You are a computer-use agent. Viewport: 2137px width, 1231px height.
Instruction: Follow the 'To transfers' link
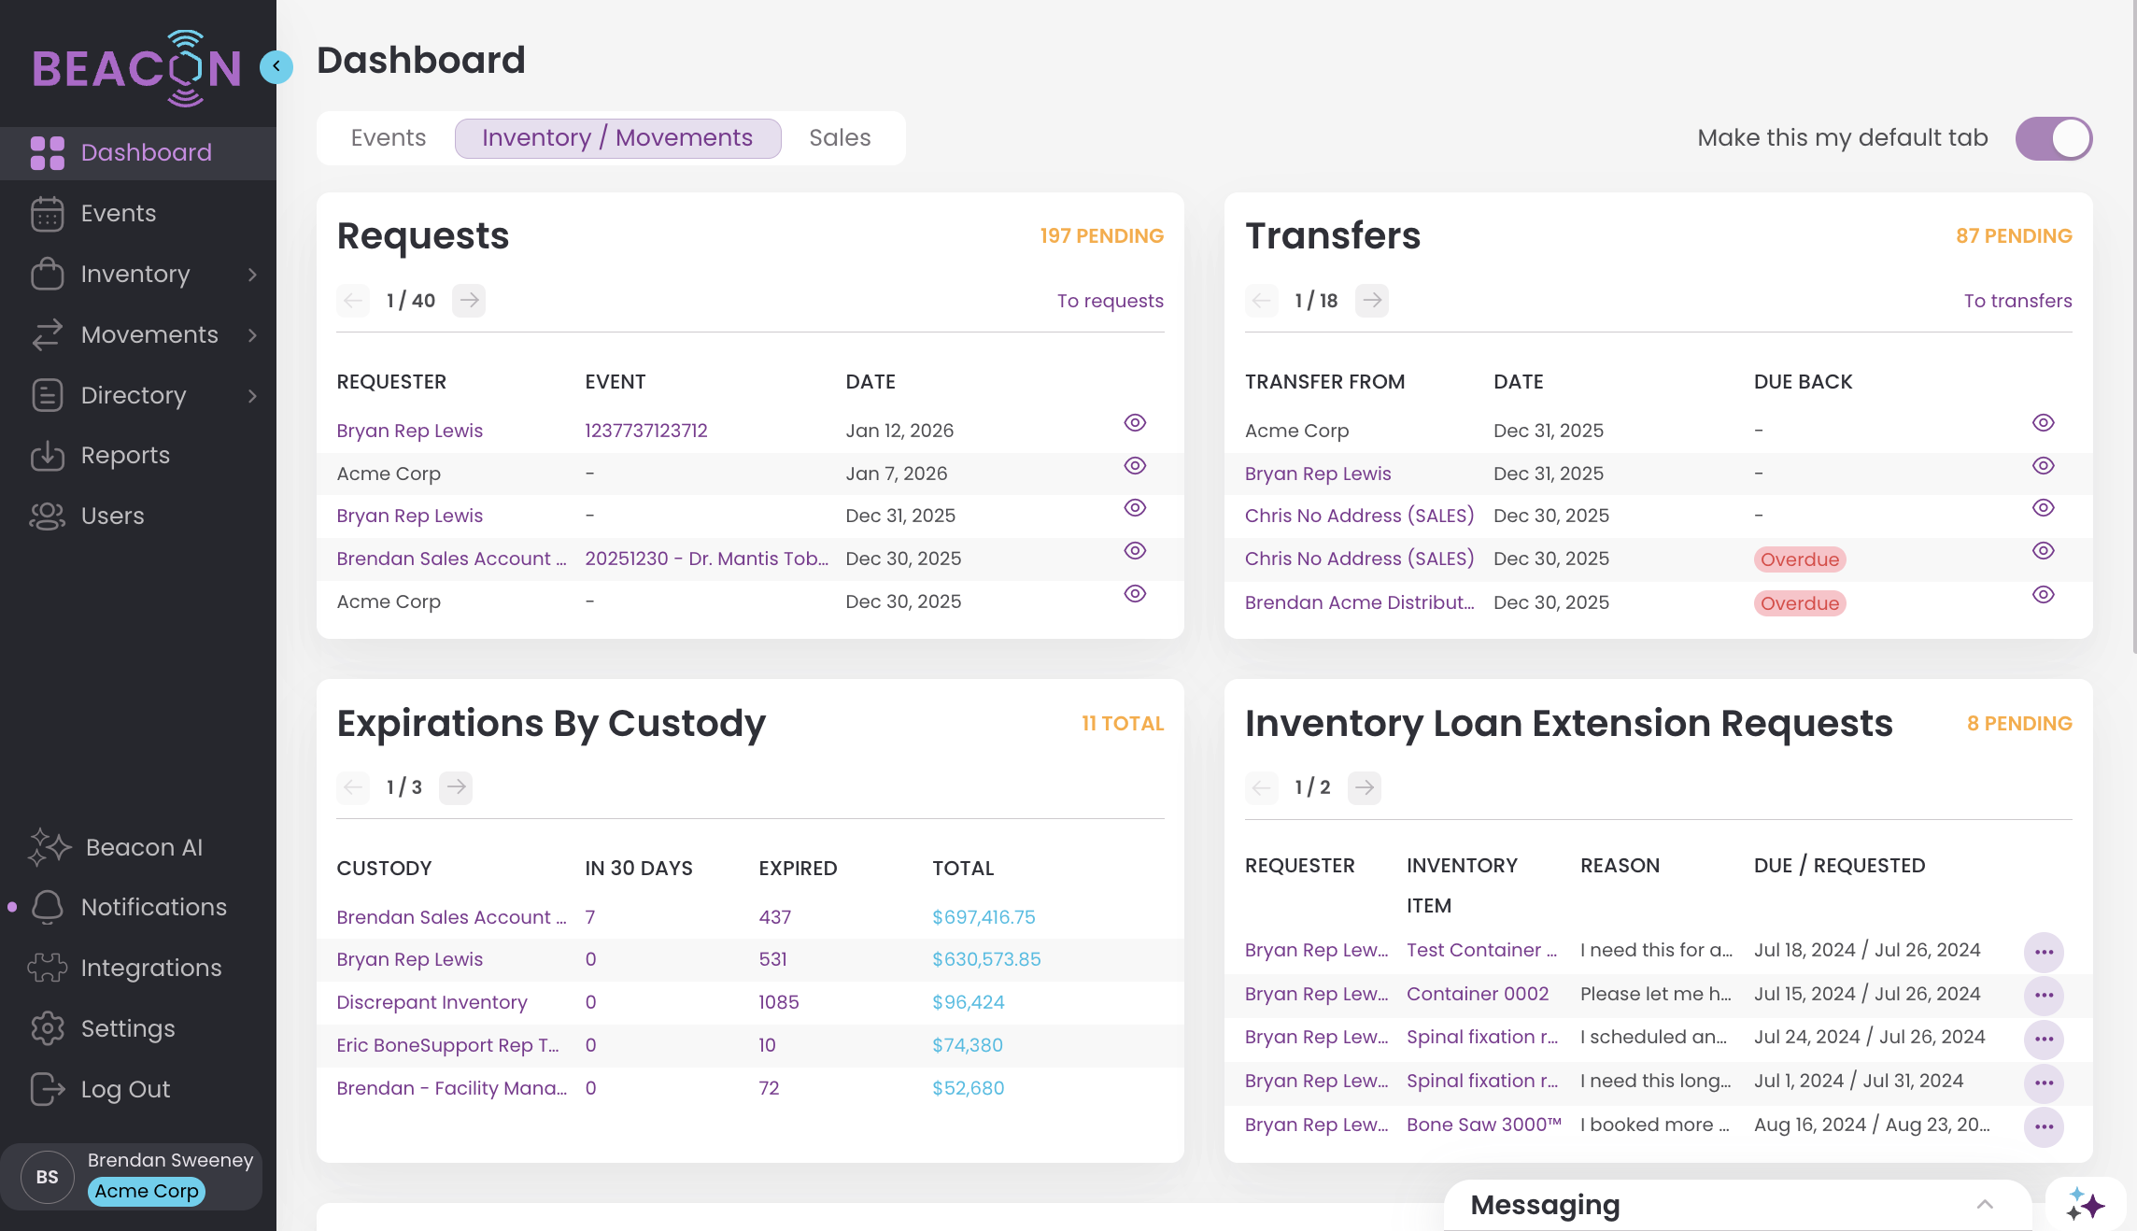pyautogui.click(x=2017, y=301)
